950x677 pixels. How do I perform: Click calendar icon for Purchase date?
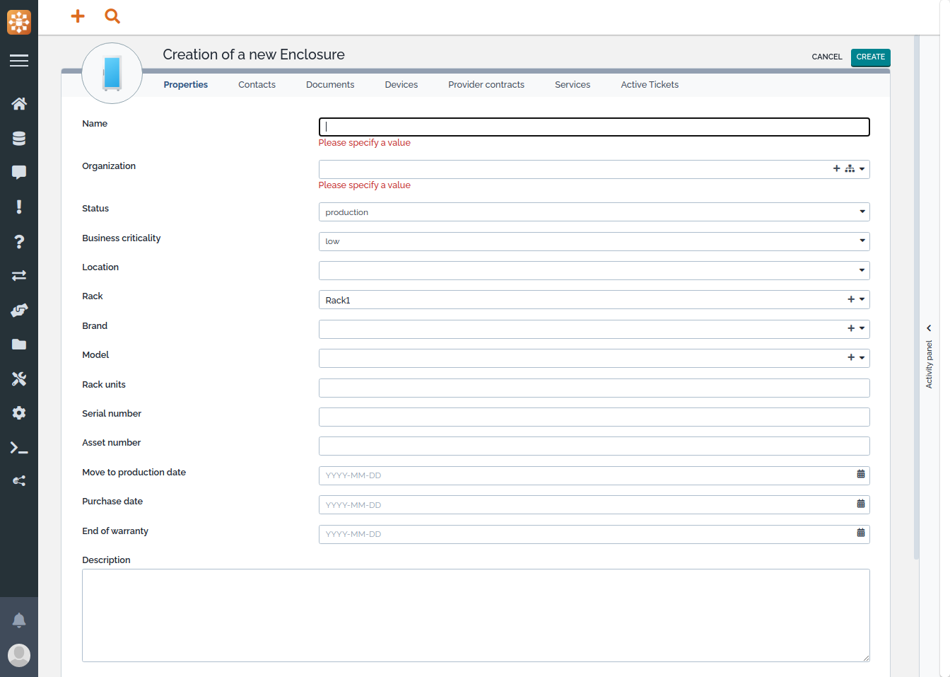[x=860, y=504]
